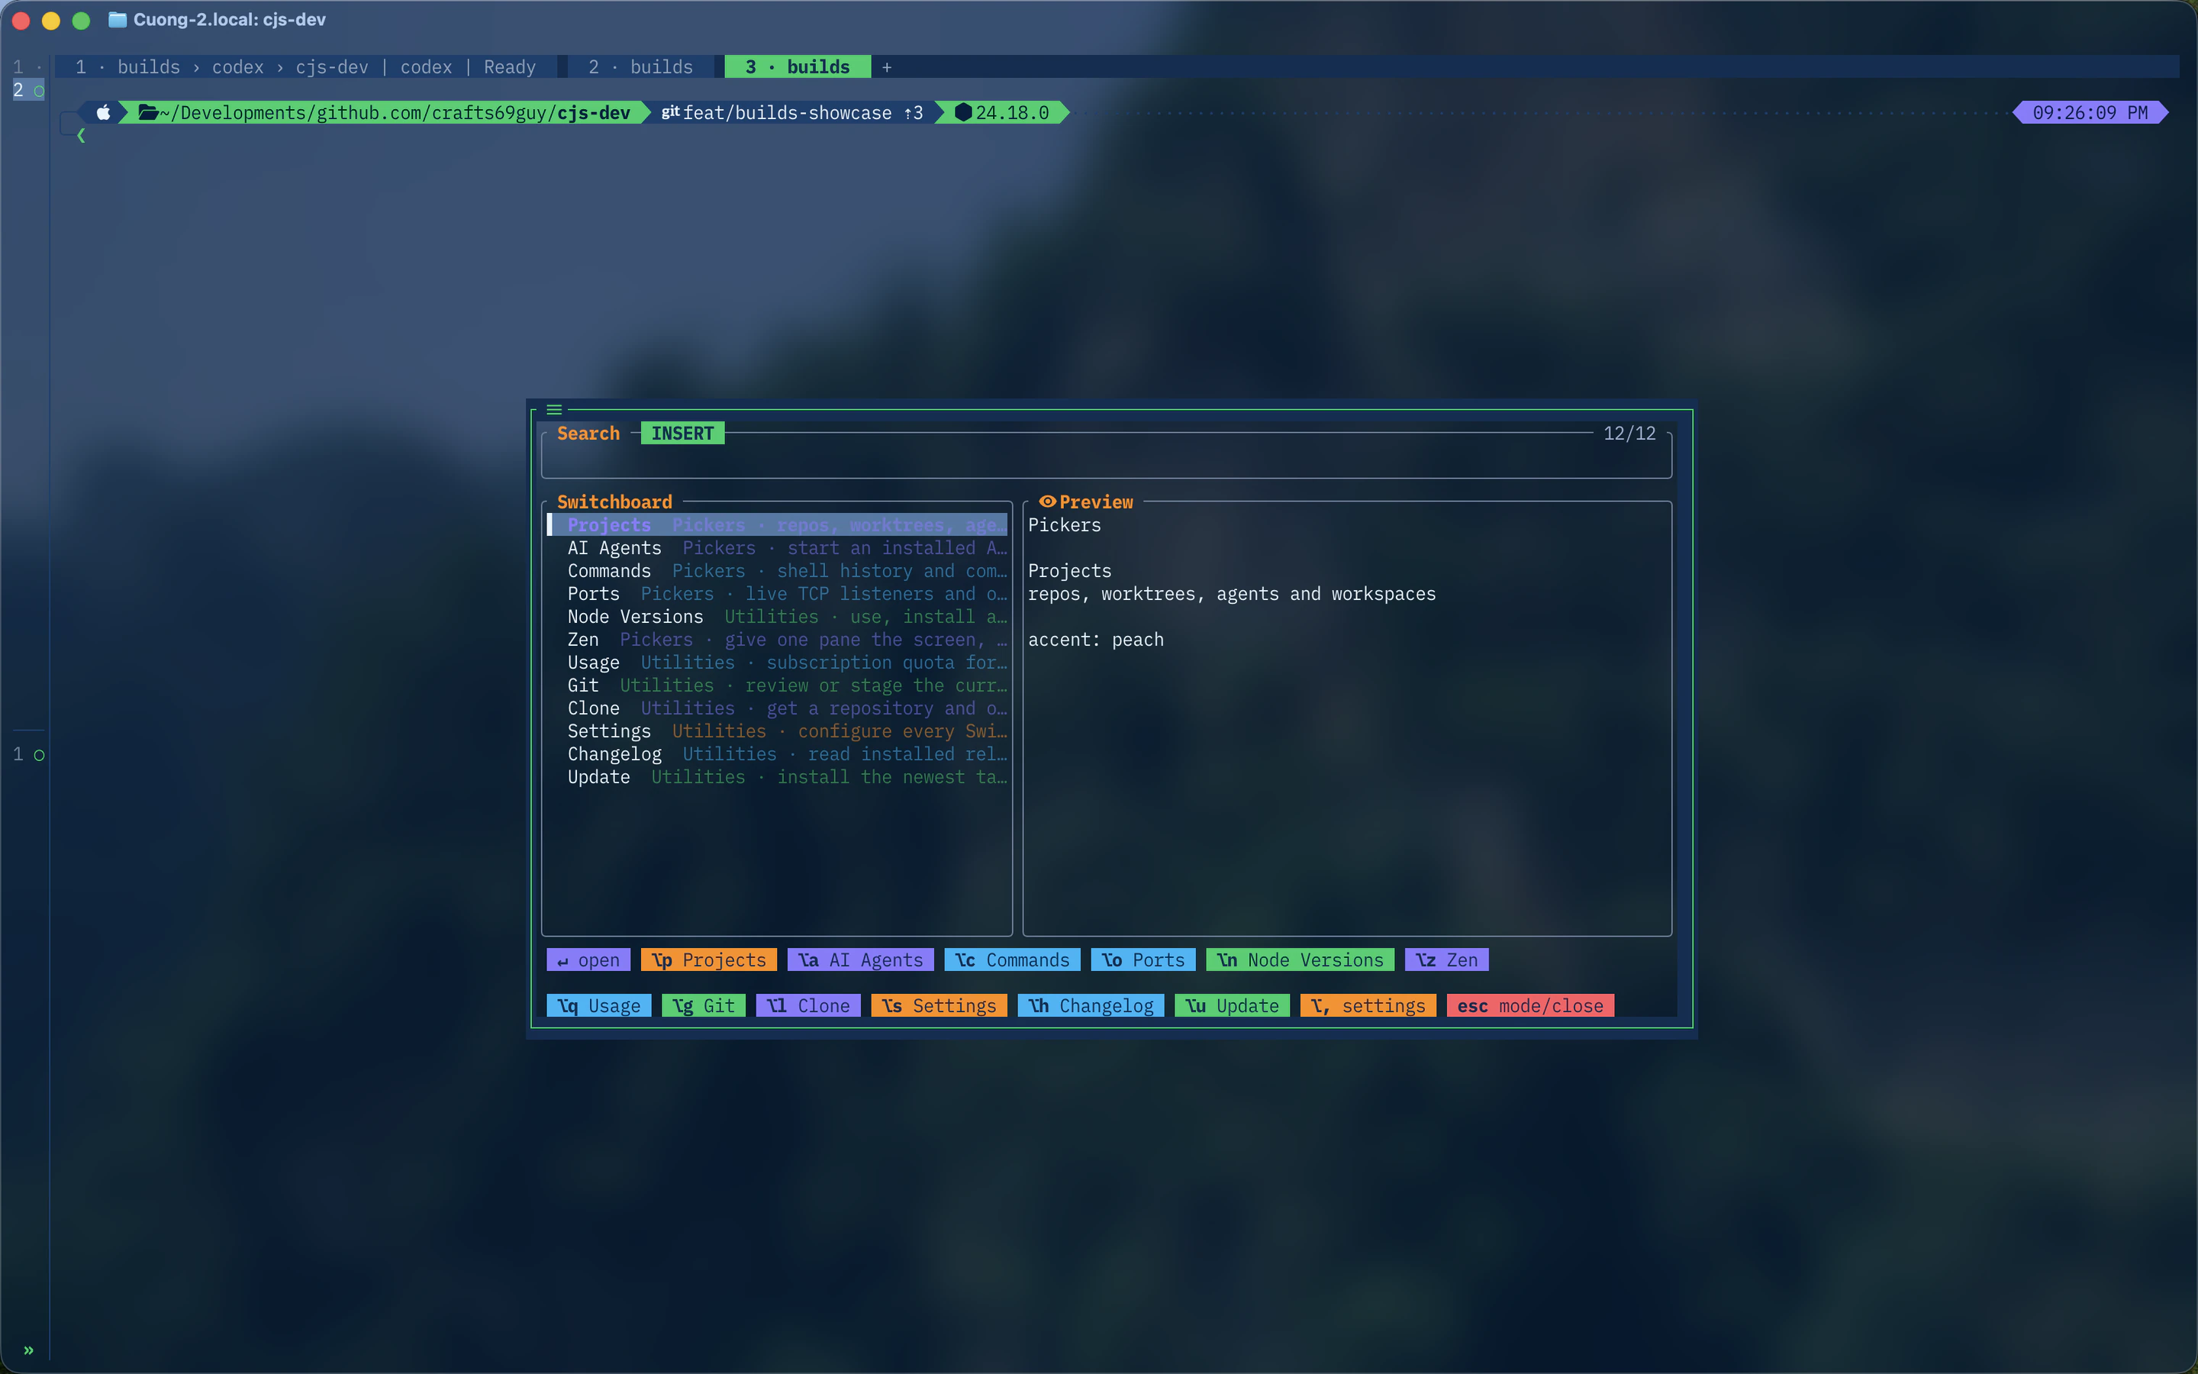Select the Git utilities row
This screenshot has height=1374, width=2198.
tap(777, 685)
